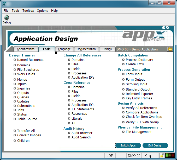Switch to the Language tab
Image resolution: width=177 pixels, height=160 pixels.
tap(64, 49)
